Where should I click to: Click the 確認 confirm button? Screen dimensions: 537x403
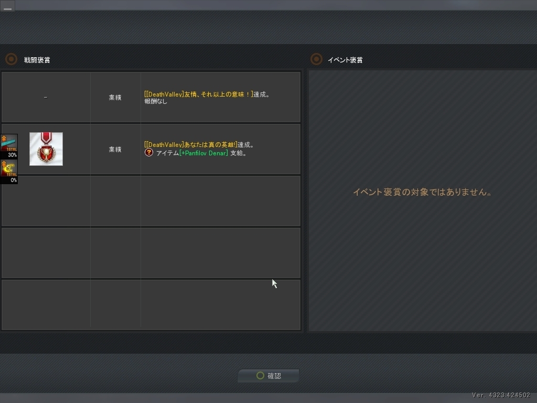268,376
